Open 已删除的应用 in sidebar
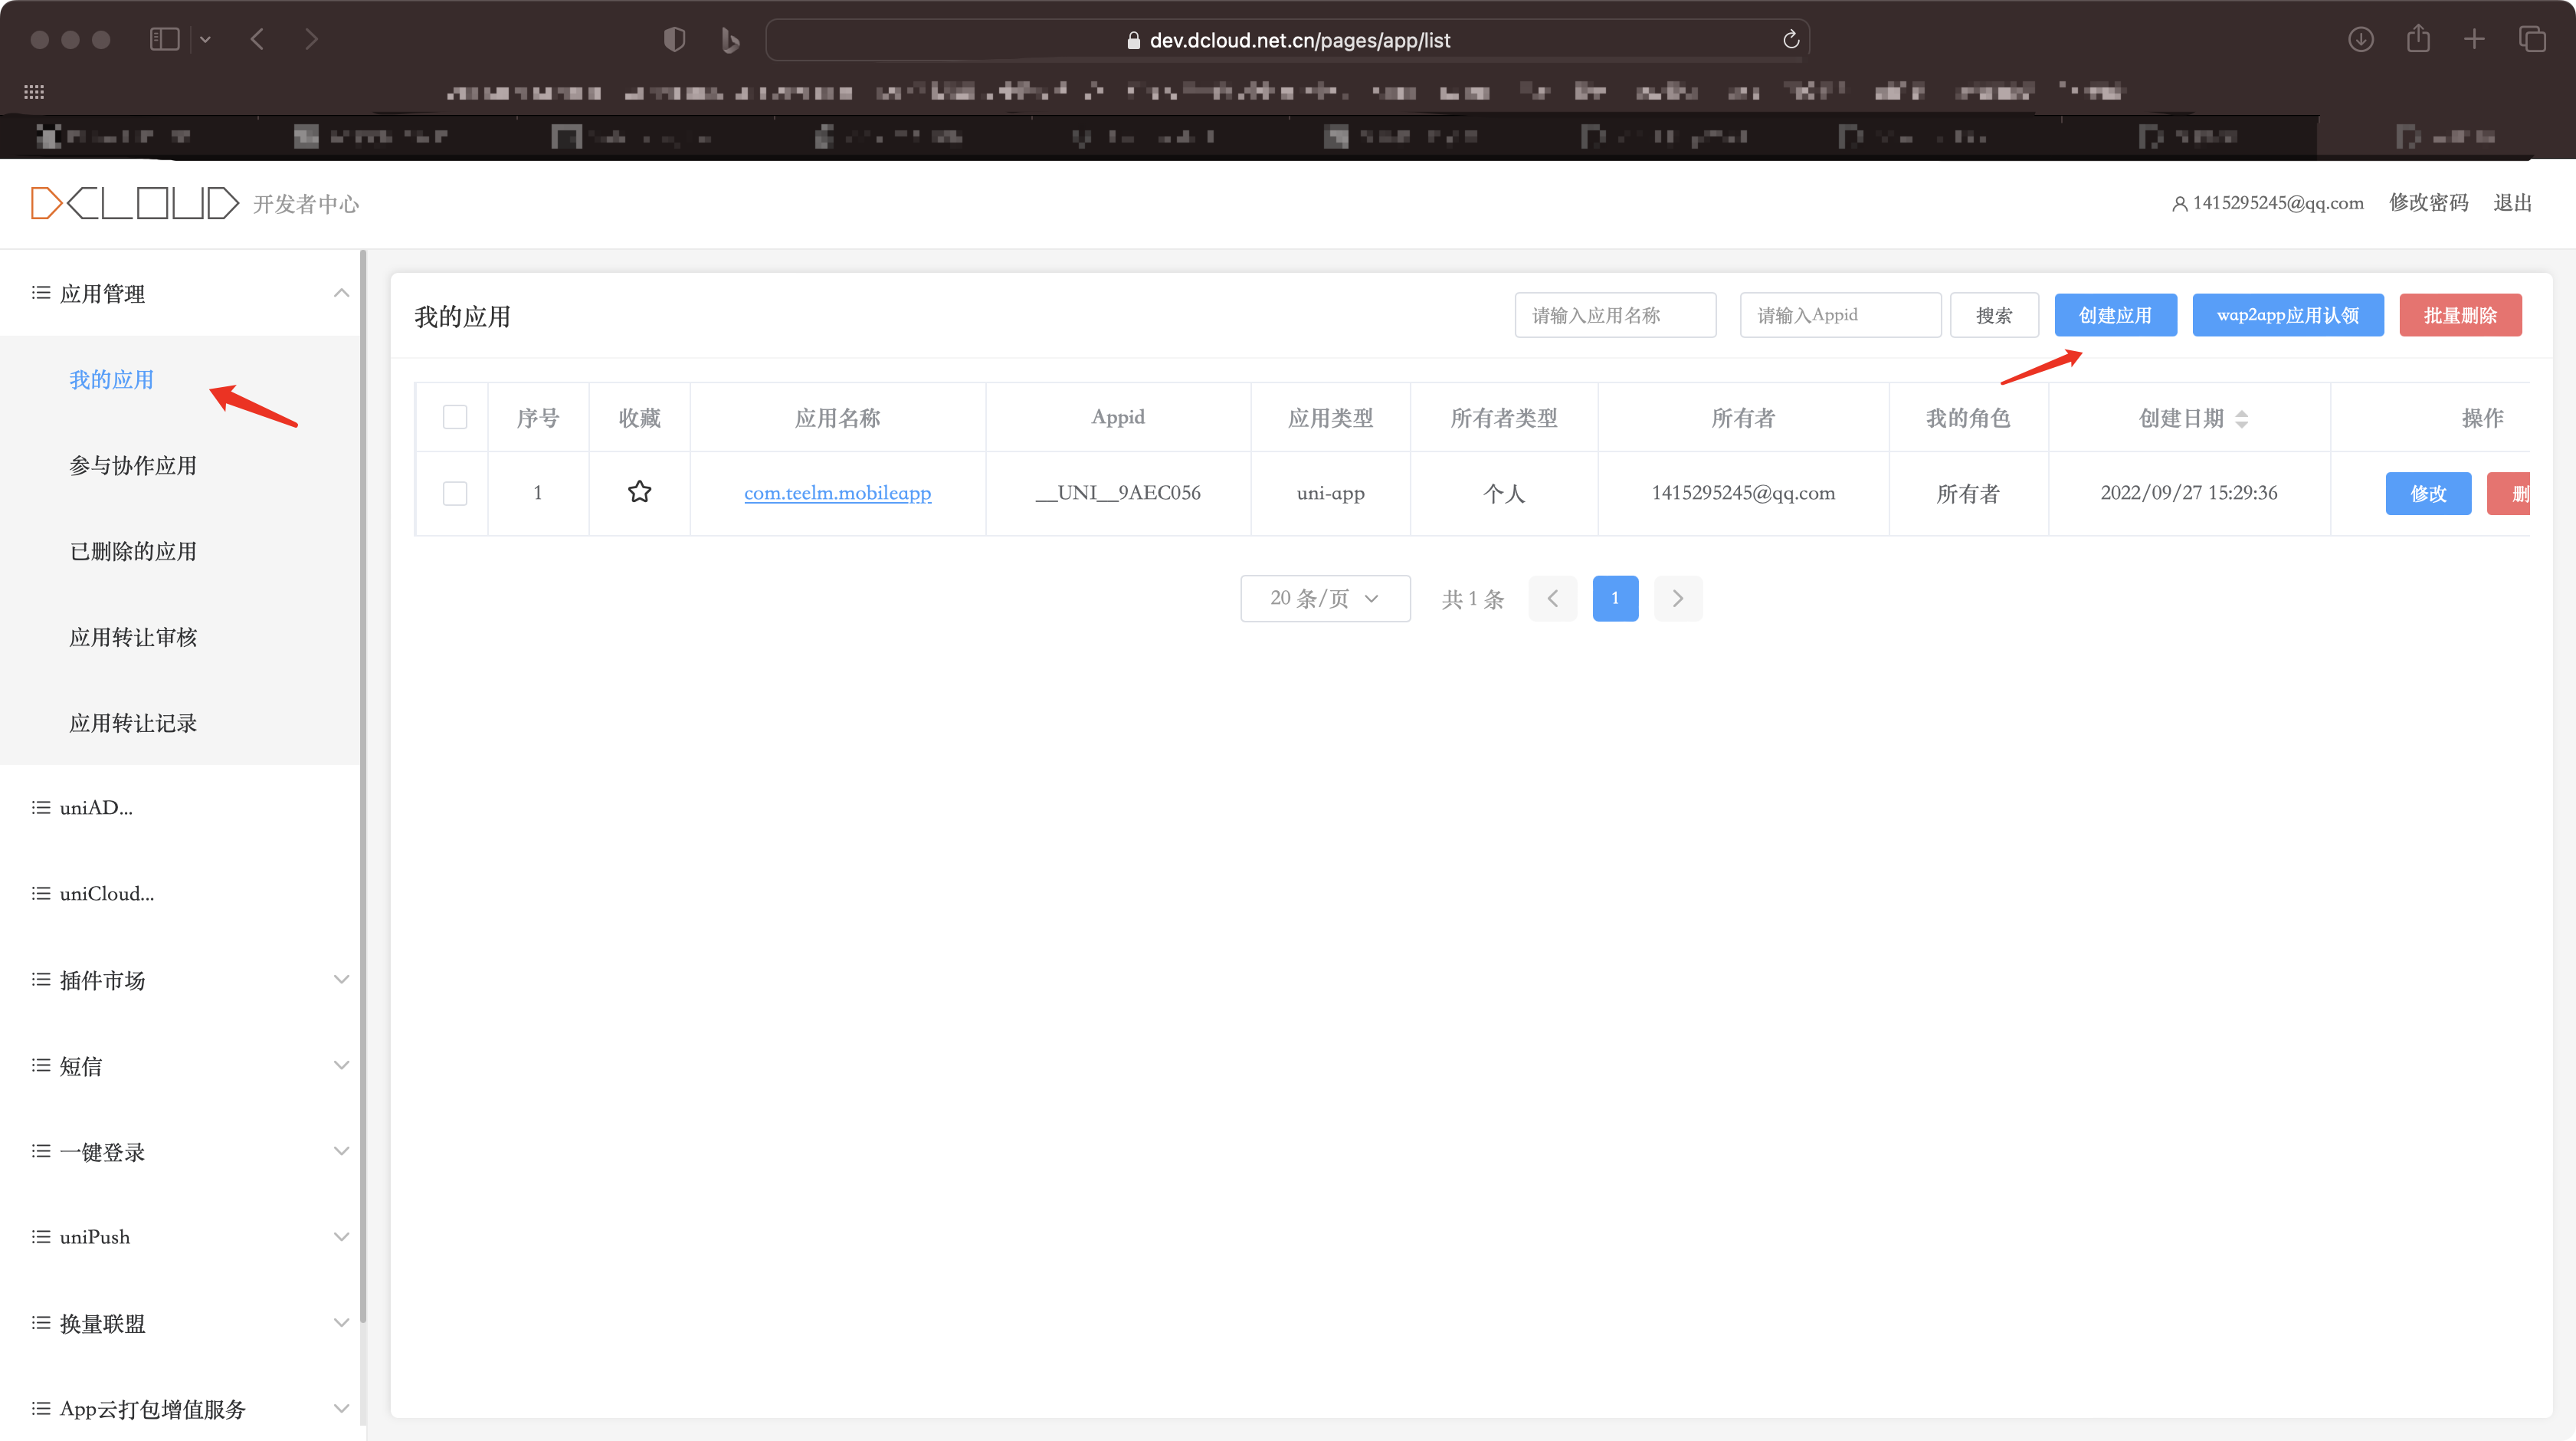Viewport: 2576px width, 1441px height. (x=133, y=551)
